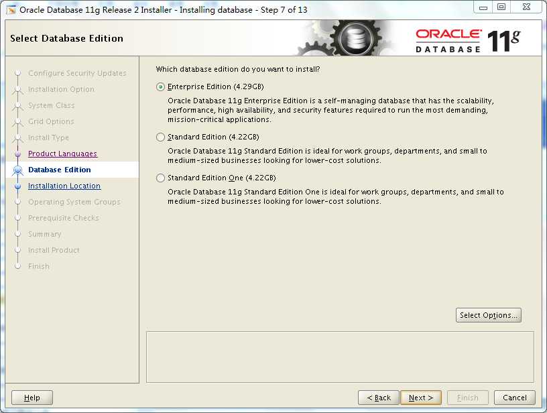Click Database Edition step marker icon

[17, 170]
